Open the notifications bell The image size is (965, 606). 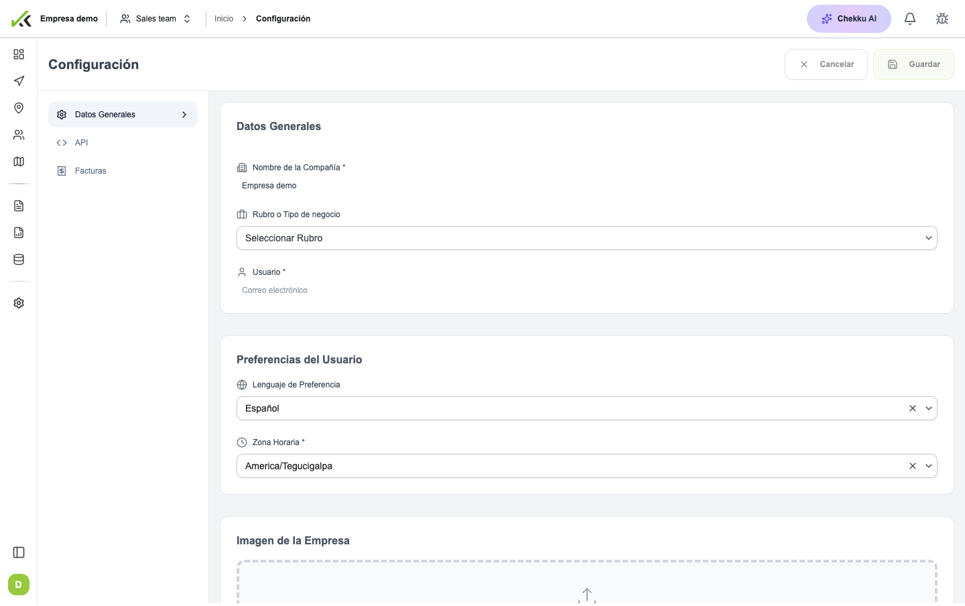coord(910,19)
